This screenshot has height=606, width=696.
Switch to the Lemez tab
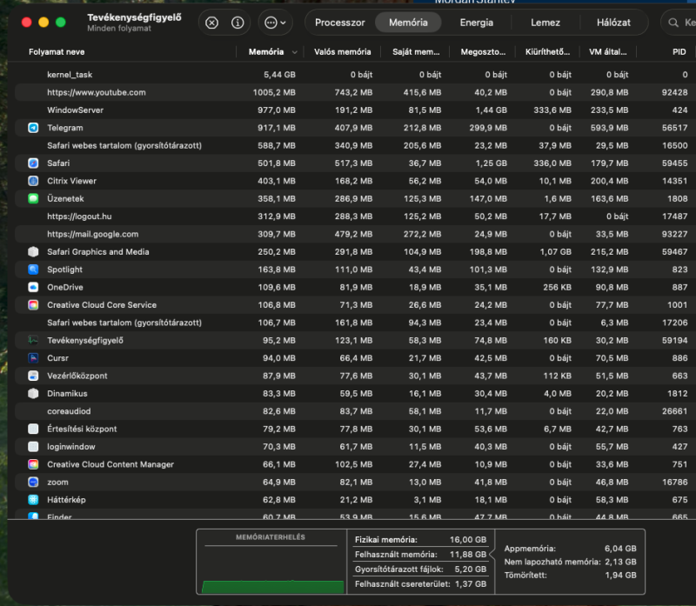pos(545,23)
